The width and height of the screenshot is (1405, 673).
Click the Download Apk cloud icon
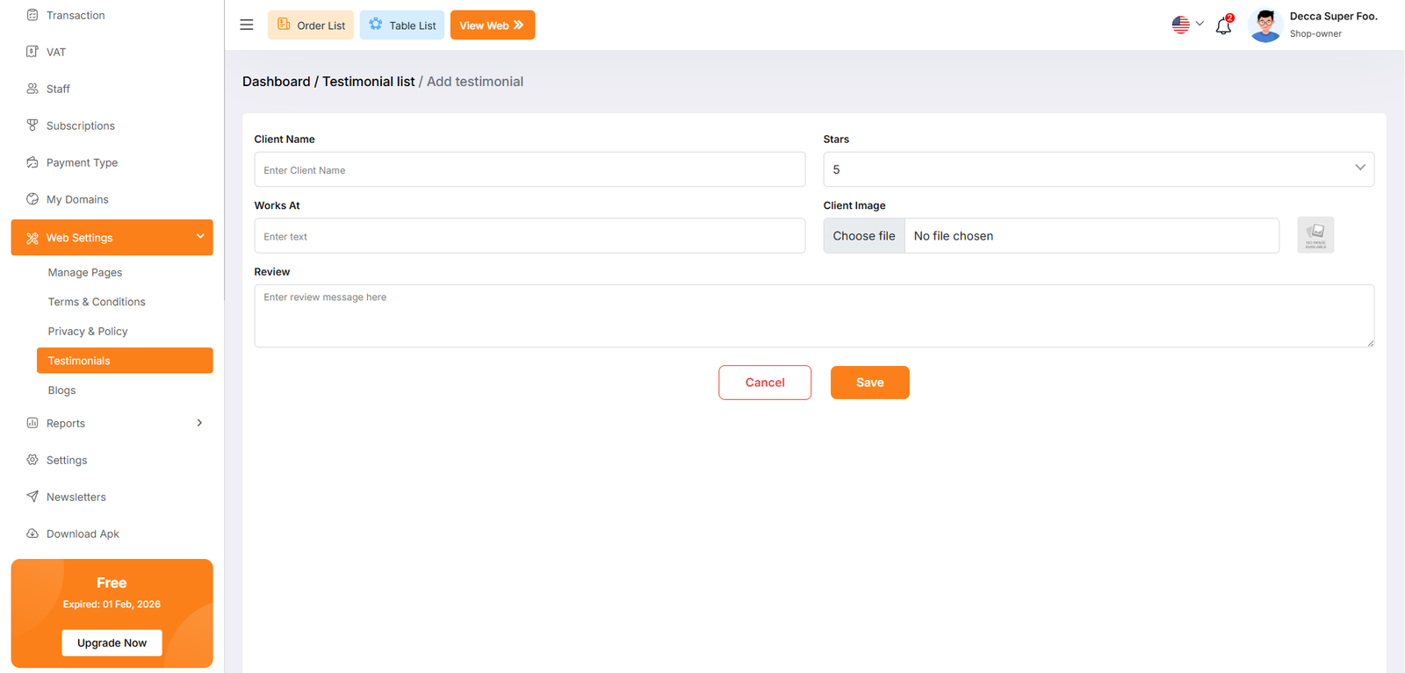pyautogui.click(x=32, y=533)
